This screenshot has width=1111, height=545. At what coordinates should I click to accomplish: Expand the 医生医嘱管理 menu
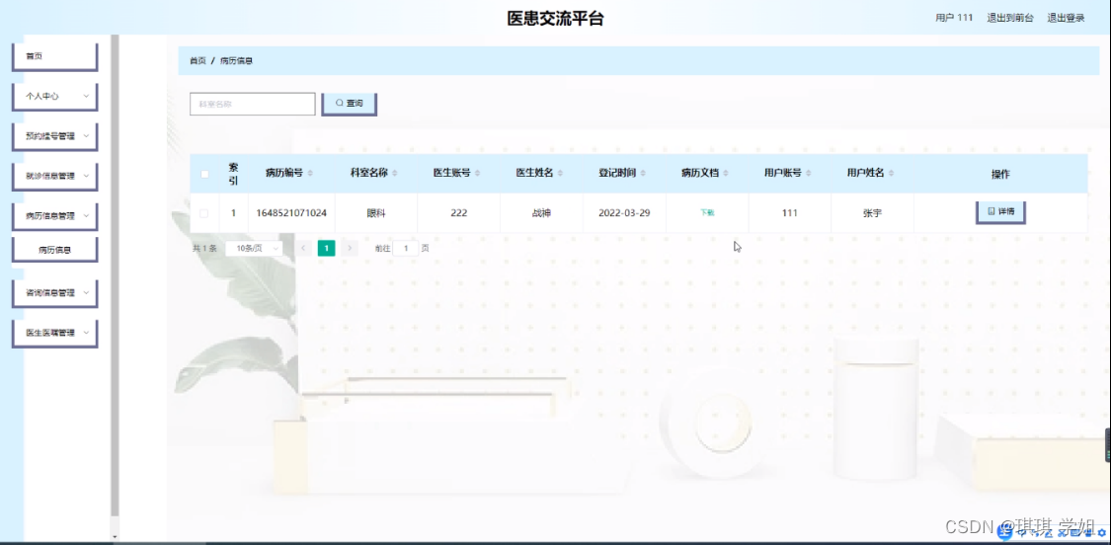tap(54, 333)
